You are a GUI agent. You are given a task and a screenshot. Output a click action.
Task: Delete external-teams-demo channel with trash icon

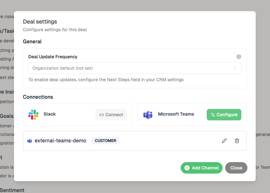pos(237,141)
